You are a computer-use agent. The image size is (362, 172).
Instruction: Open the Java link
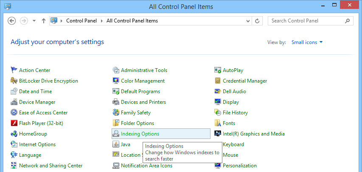(x=126, y=144)
